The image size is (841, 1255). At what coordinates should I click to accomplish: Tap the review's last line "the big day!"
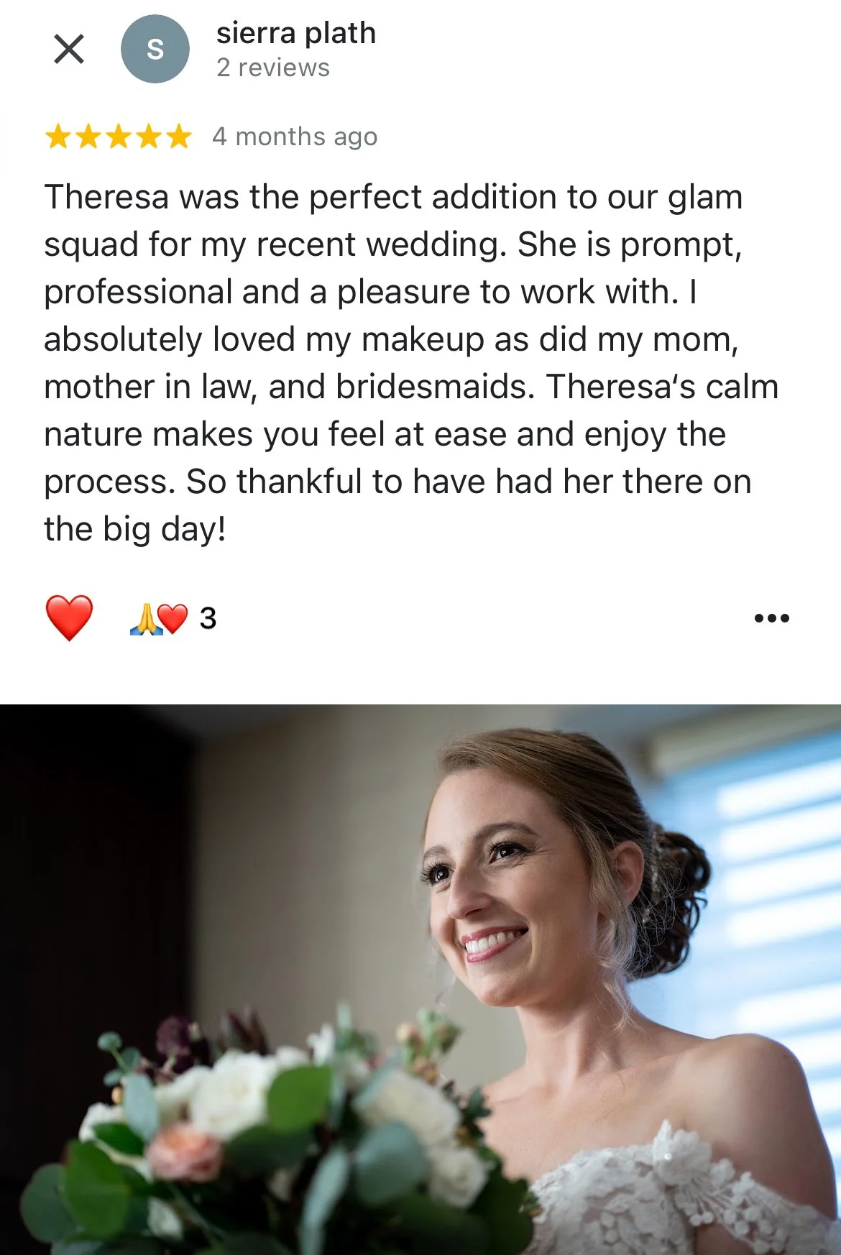click(135, 530)
